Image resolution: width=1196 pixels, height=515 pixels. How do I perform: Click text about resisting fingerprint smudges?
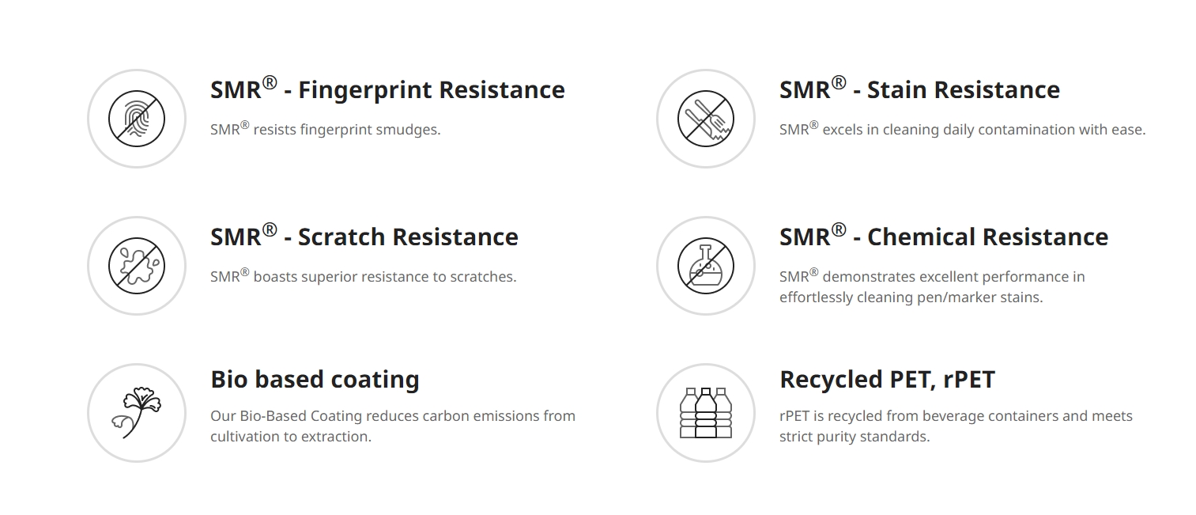(x=326, y=128)
